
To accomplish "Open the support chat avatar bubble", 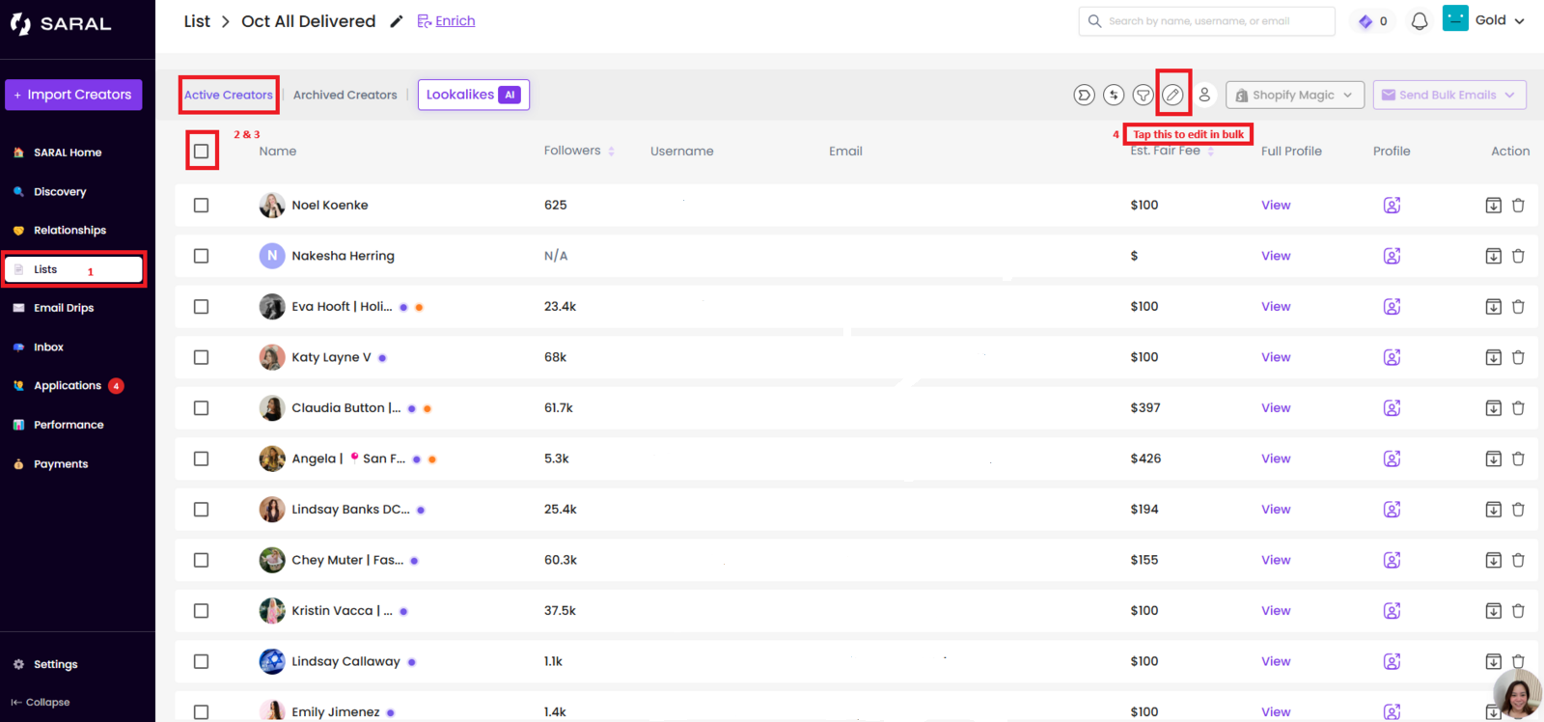I will tap(1517, 695).
